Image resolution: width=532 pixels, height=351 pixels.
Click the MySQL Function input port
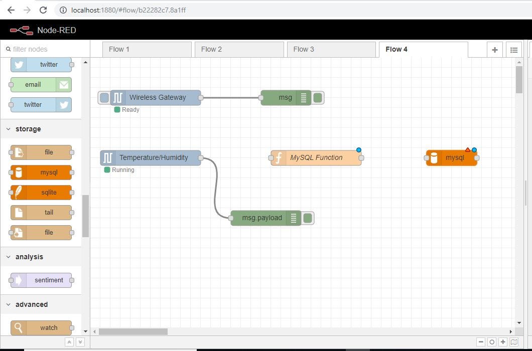[x=271, y=157]
